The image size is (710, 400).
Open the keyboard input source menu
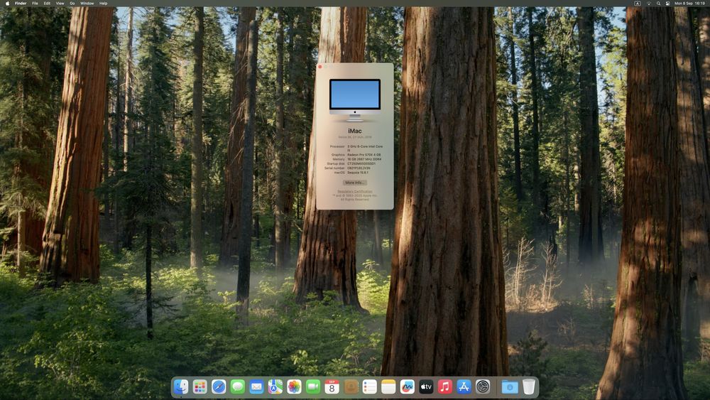pyautogui.click(x=637, y=3)
